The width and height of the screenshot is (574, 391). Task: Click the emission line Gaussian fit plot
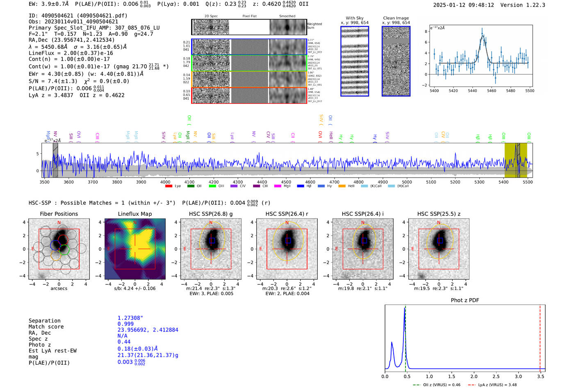pos(481,56)
